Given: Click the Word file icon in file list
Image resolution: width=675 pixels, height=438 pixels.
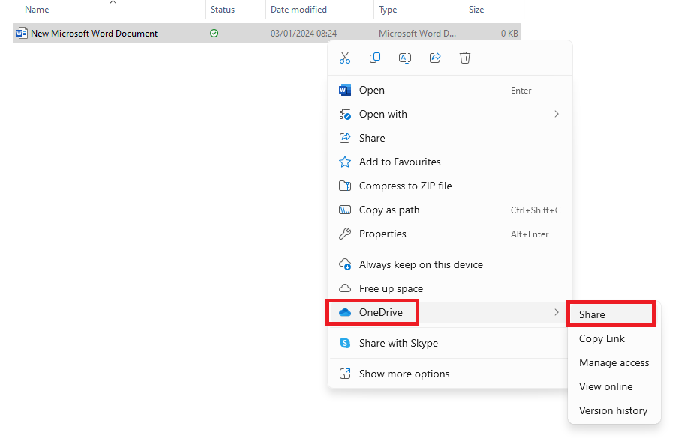Looking at the screenshot, I should click(21, 33).
